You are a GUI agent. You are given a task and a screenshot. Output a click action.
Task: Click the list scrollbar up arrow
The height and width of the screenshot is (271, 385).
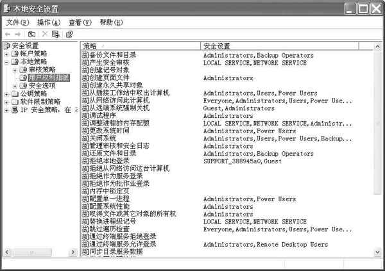(378, 47)
